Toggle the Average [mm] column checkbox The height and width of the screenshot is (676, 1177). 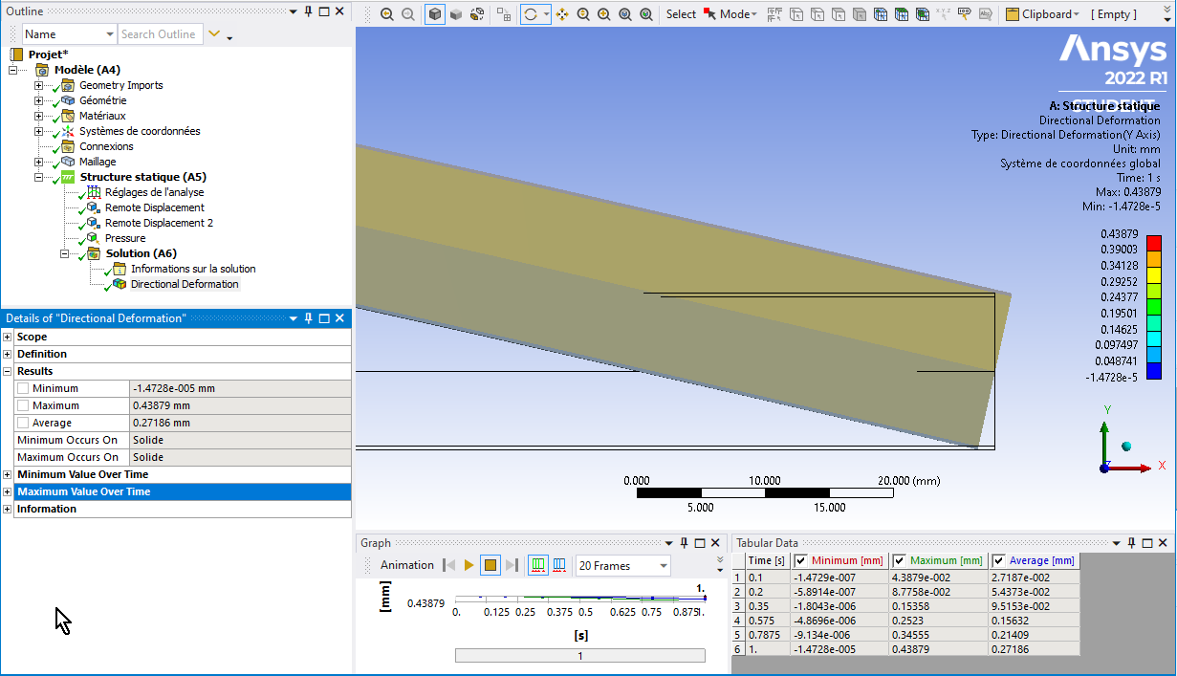(999, 560)
